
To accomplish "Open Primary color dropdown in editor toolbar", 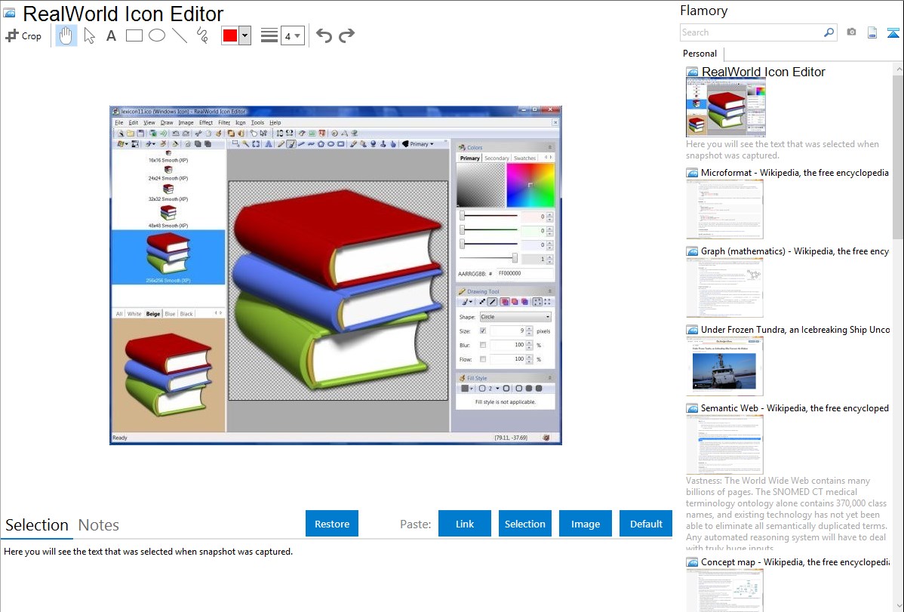I will coord(419,144).
